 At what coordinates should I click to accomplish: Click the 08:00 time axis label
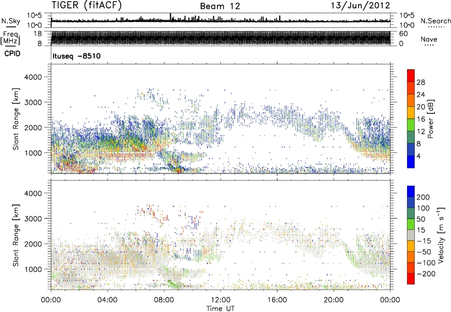(x=163, y=300)
